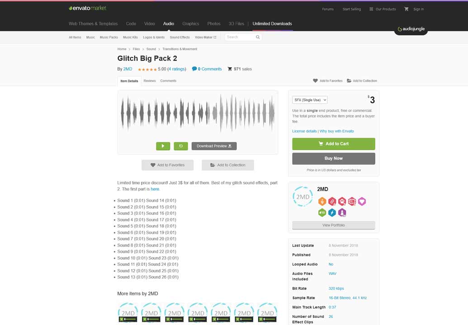Screen dimensions: 468x325
Task: Click the search magnifier icon
Action: (x=258, y=37)
